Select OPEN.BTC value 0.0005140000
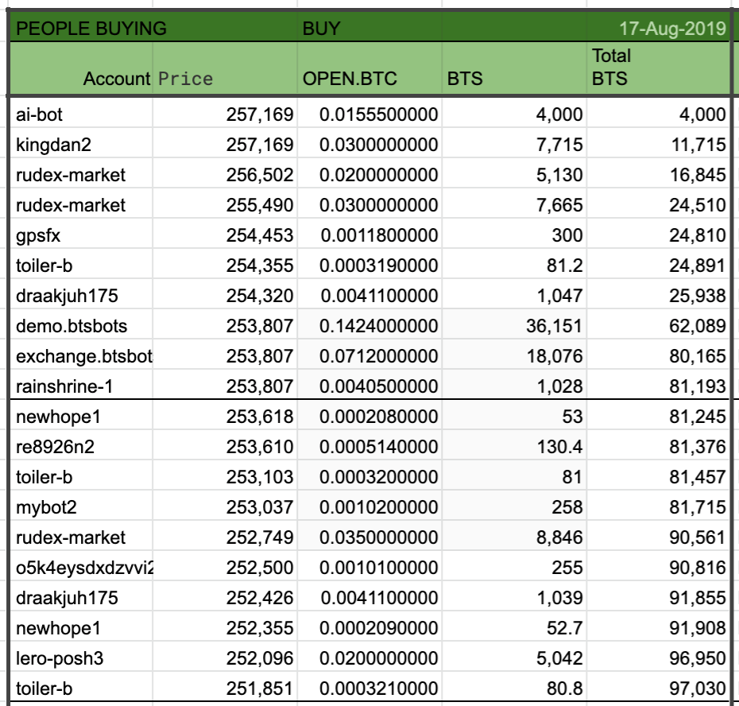 click(x=369, y=446)
